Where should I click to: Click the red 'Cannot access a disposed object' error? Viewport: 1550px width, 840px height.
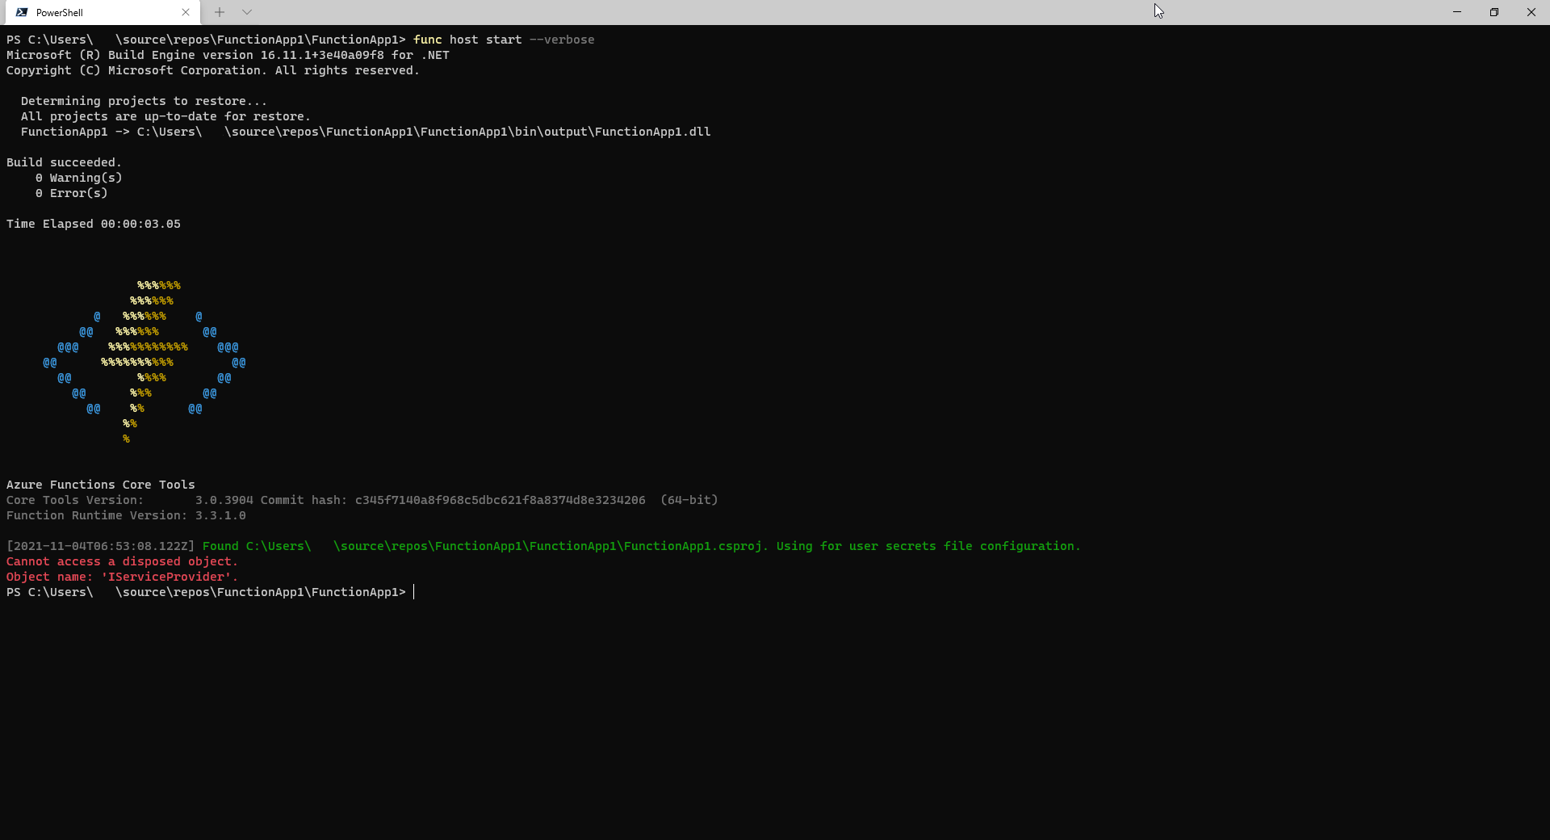[121, 561]
